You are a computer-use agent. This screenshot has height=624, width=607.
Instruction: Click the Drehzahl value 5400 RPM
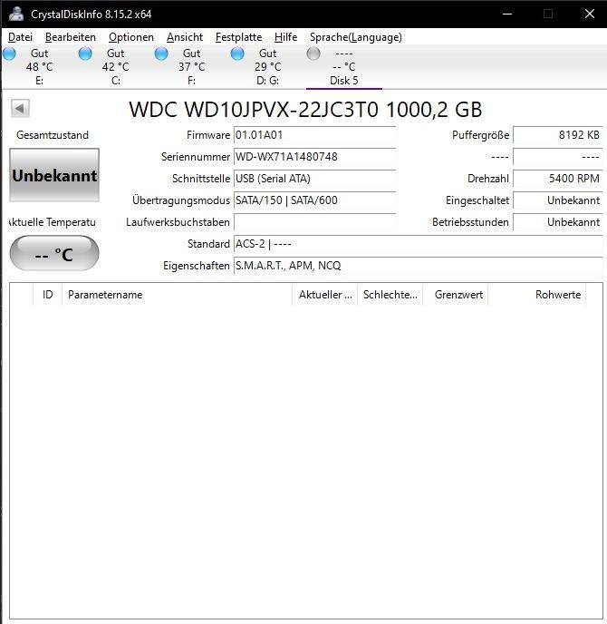tap(558, 179)
